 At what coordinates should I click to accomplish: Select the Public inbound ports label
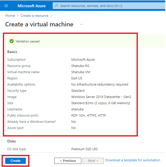click(x=22, y=116)
